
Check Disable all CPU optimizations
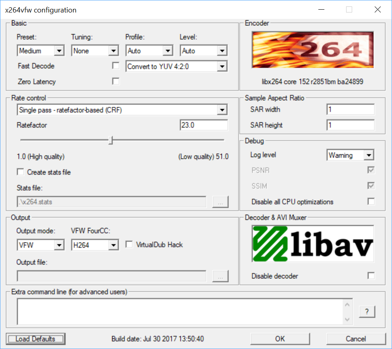point(371,202)
